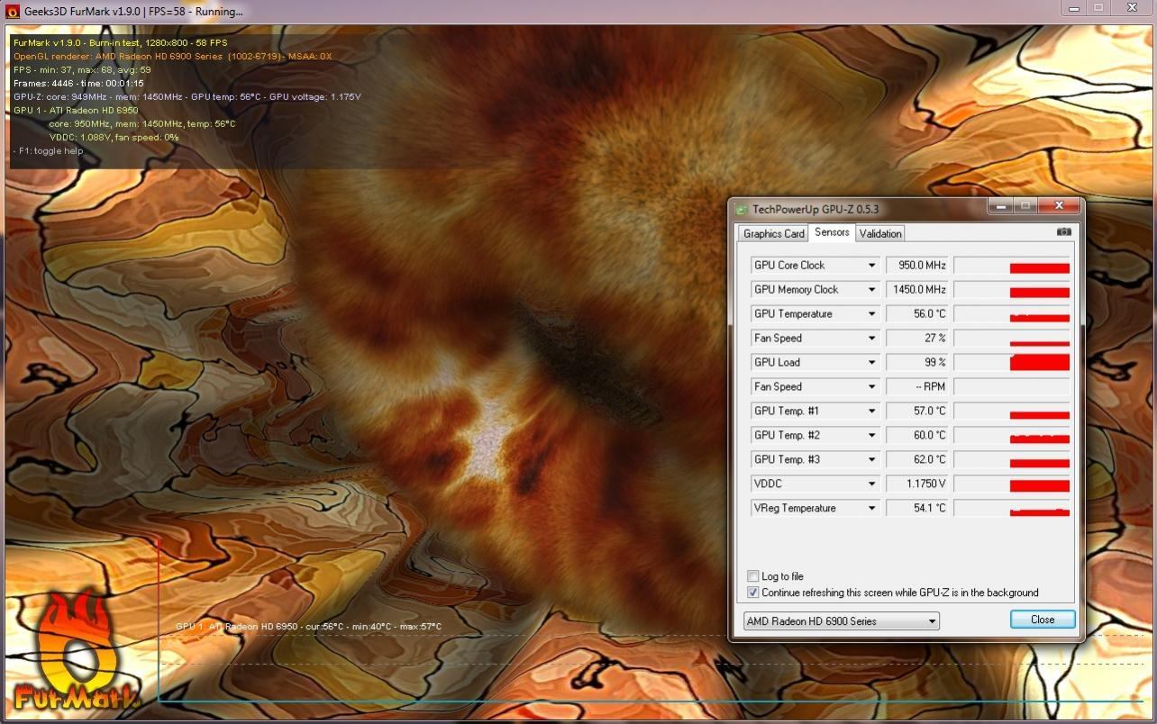Click the 62.0 °C GPU Temp. #3 value

pyautogui.click(x=917, y=460)
